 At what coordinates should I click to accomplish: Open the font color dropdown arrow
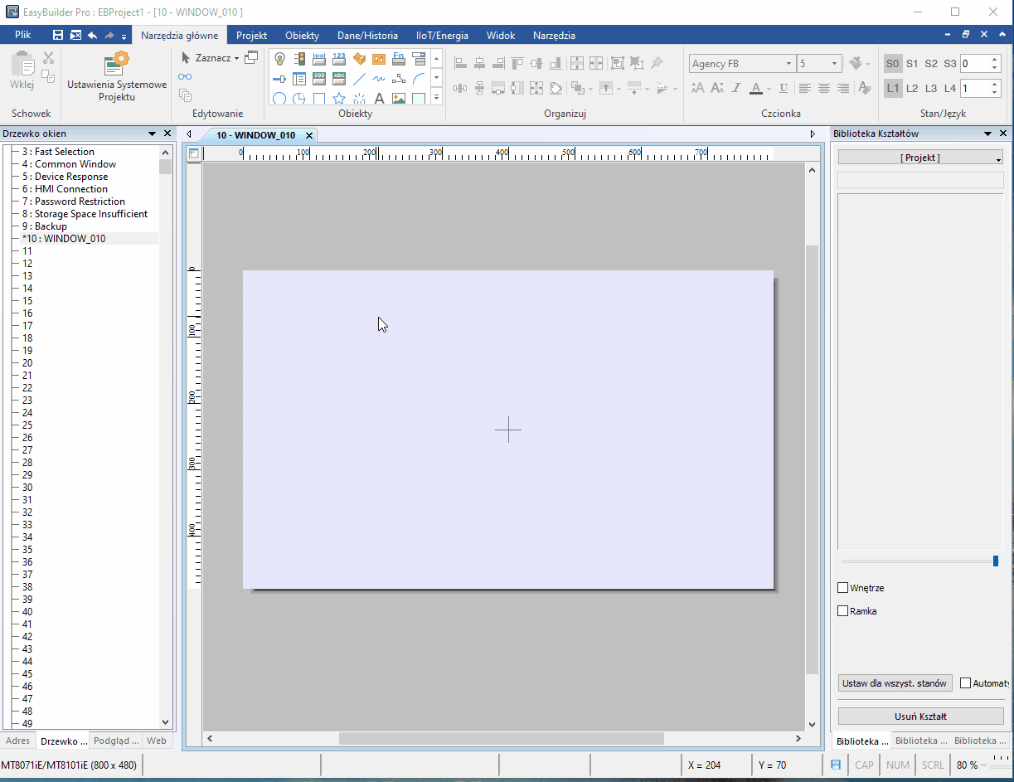(769, 89)
